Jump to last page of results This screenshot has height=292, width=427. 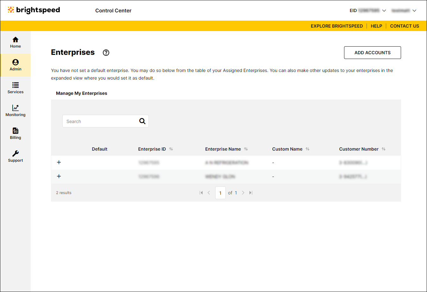coord(251,193)
